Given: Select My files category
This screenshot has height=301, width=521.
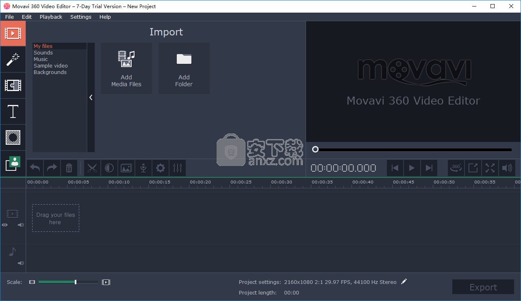Looking at the screenshot, I should point(60,46).
